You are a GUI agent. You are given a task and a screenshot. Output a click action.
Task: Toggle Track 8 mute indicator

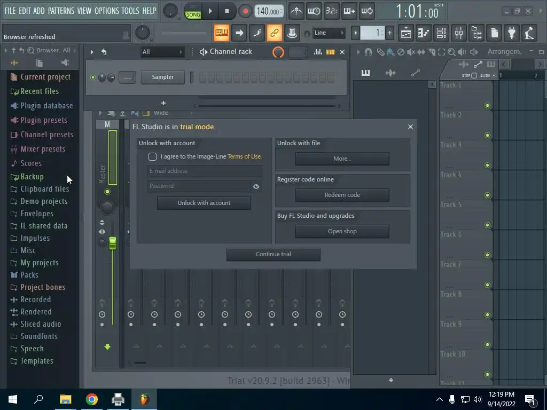point(487,315)
